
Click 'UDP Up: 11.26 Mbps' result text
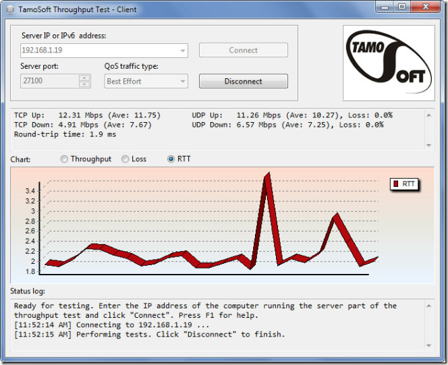coord(236,115)
